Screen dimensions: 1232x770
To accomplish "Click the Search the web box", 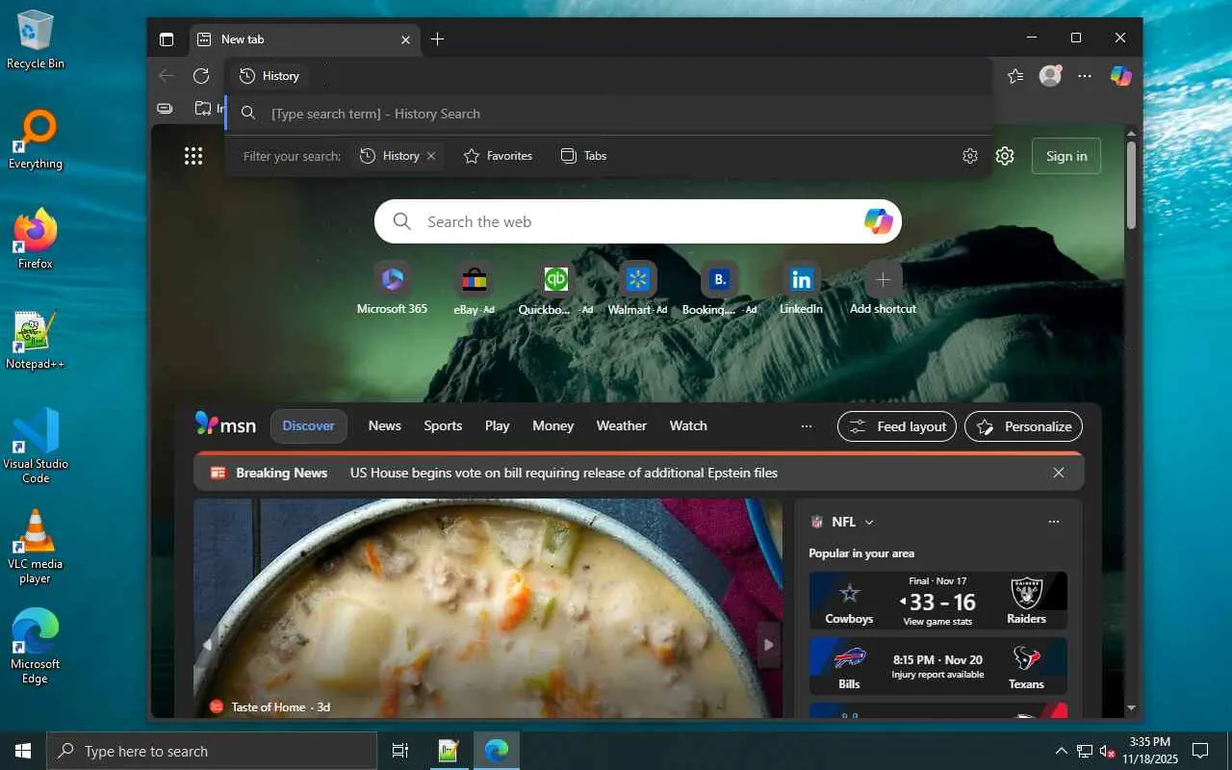I will [x=638, y=221].
